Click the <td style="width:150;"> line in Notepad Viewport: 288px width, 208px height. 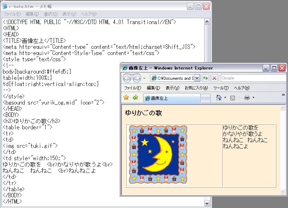(x=34, y=158)
